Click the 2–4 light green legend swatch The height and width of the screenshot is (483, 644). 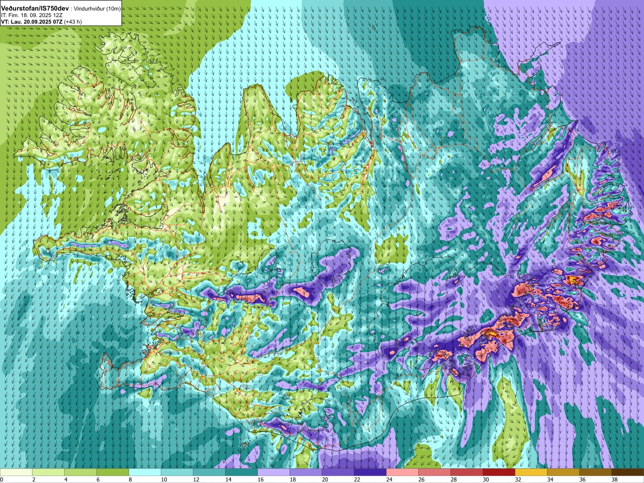(48, 472)
